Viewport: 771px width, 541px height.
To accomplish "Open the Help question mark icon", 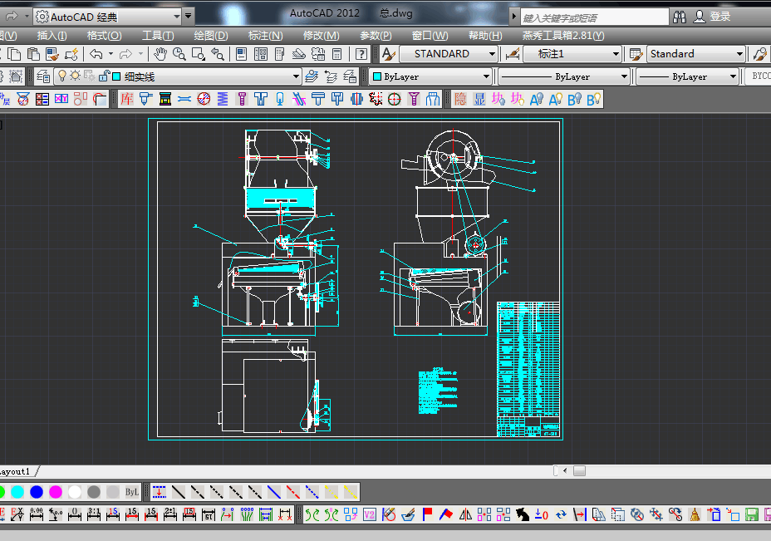I will pos(361,54).
